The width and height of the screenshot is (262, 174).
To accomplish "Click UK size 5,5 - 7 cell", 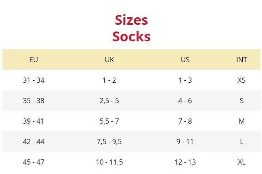I will click(x=109, y=121).
